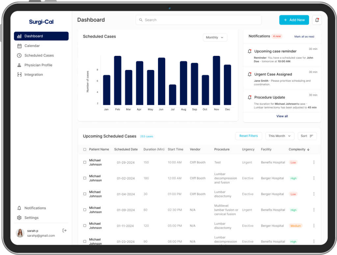Open the Sort dropdown for scheduled cases
Image resolution: width=337 pixels, height=255 pixels.
click(x=307, y=136)
